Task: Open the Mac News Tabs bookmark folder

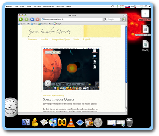Action: (45, 24)
